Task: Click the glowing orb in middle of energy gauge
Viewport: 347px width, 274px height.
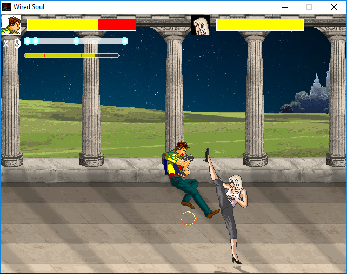Action: point(76,41)
